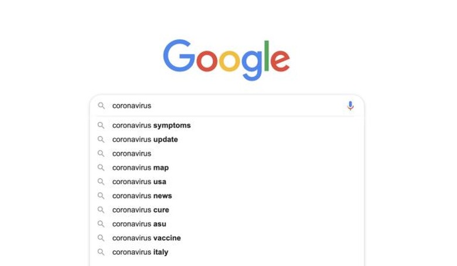
Task: Pick the "coronavirus vaccine" suggestion
Action: pyautogui.click(x=146, y=238)
